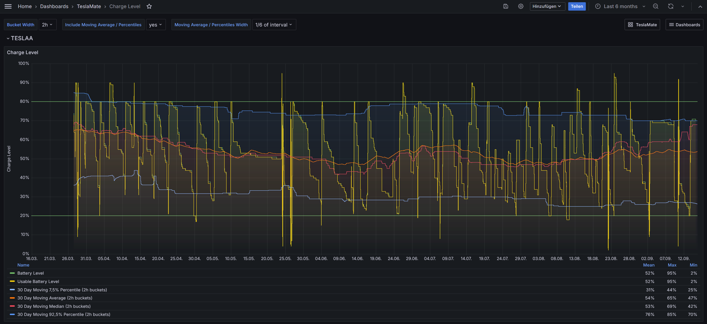Click the red Moving Median color swatch
Screen dimensions: 707x324
(12, 306)
